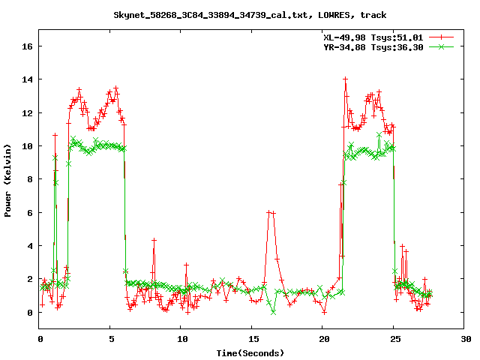The width and height of the screenshot is (480, 360).
Task: Click the x-axis tick label 15
Action: tap(253, 339)
